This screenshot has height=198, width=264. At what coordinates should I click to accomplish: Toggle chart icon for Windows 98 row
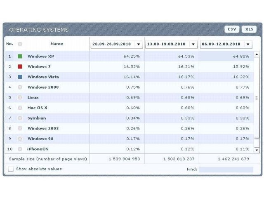(20, 139)
